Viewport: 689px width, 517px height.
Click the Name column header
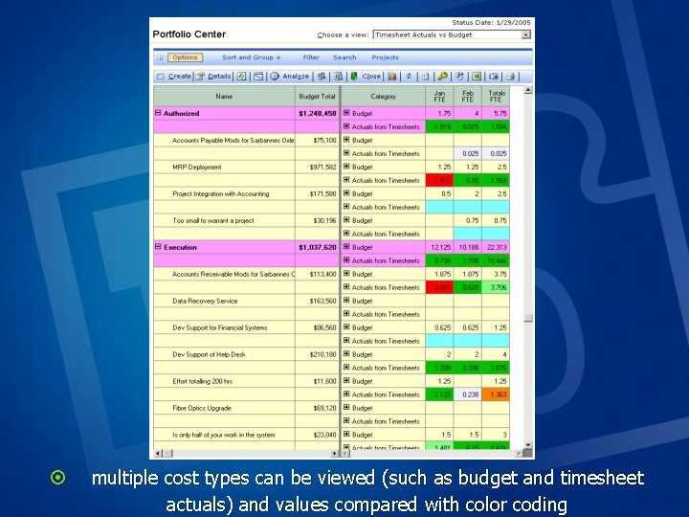pyautogui.click(x=224, y=97)
